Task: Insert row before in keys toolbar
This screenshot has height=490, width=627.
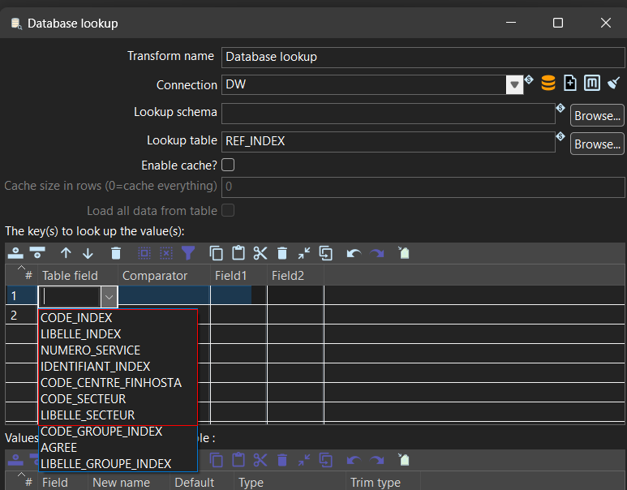Action: tap(15, 253)
